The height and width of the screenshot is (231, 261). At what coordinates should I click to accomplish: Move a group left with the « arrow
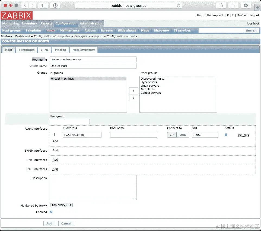pyautogui.click(x=133, y=90)
